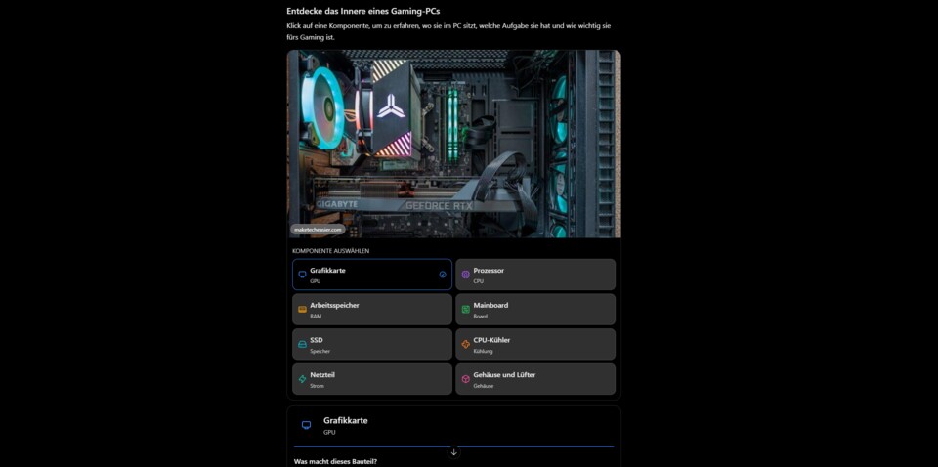Click the 'KOMPONENTE AUSWÄHLEN' label
Image resolution: width=938 pixels, height=467 pixels.
click(x=331, y=251)
